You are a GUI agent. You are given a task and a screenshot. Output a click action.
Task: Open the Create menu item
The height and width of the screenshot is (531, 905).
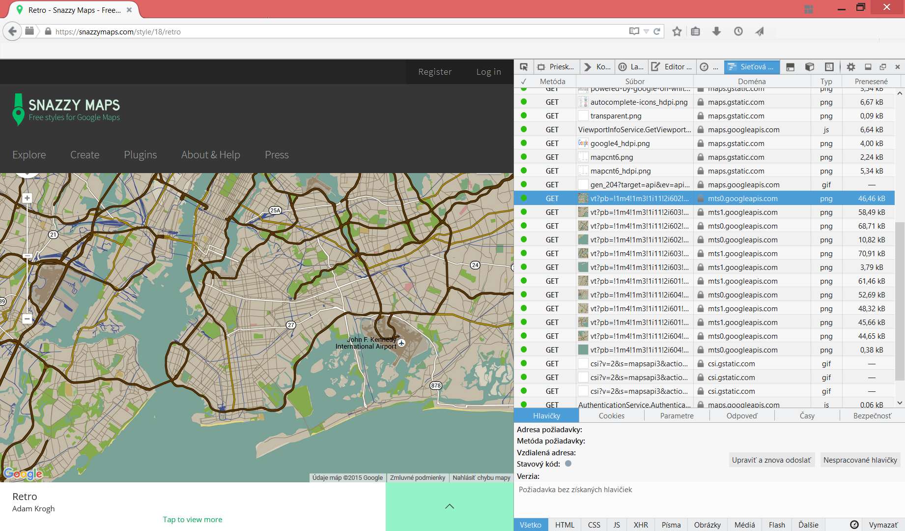85,155
